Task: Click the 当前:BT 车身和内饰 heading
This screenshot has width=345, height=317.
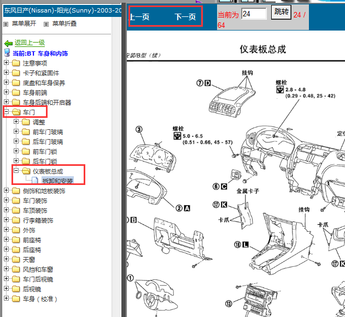Action: 40,53
